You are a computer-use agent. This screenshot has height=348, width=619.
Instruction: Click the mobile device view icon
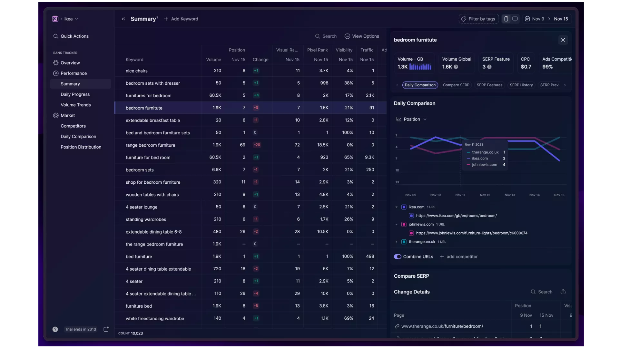point(506,19)
